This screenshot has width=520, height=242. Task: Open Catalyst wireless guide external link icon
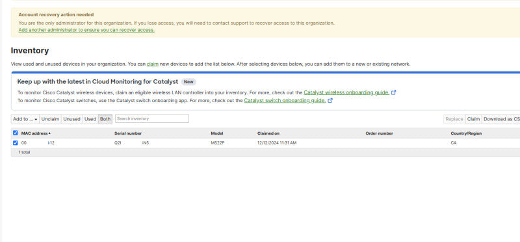pos(394,92)
